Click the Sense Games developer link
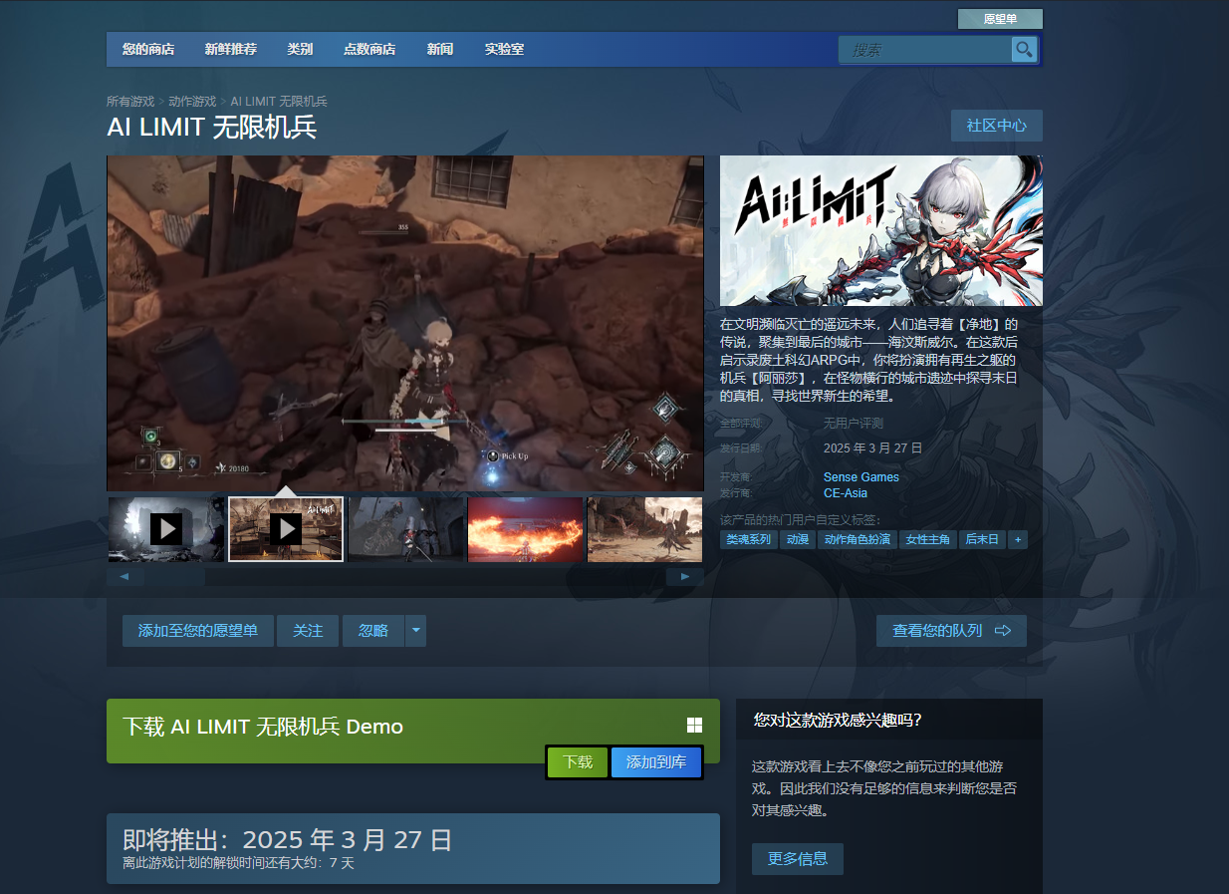The width and height of the screenshot is (1229, 894). [861, 476]
